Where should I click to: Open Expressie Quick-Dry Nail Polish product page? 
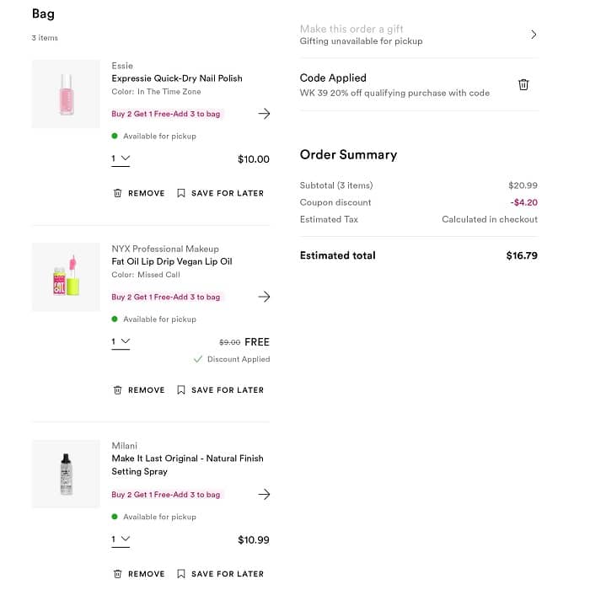tap(177, 78)
